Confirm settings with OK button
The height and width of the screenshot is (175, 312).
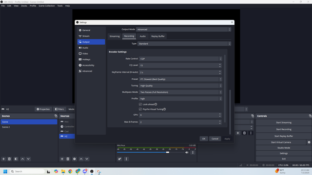[204, 139]
